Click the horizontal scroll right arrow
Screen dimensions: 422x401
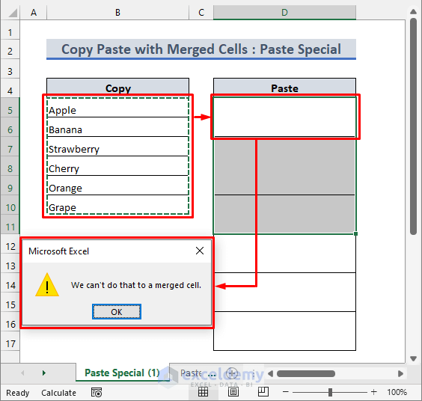click(x=400, y=373)
